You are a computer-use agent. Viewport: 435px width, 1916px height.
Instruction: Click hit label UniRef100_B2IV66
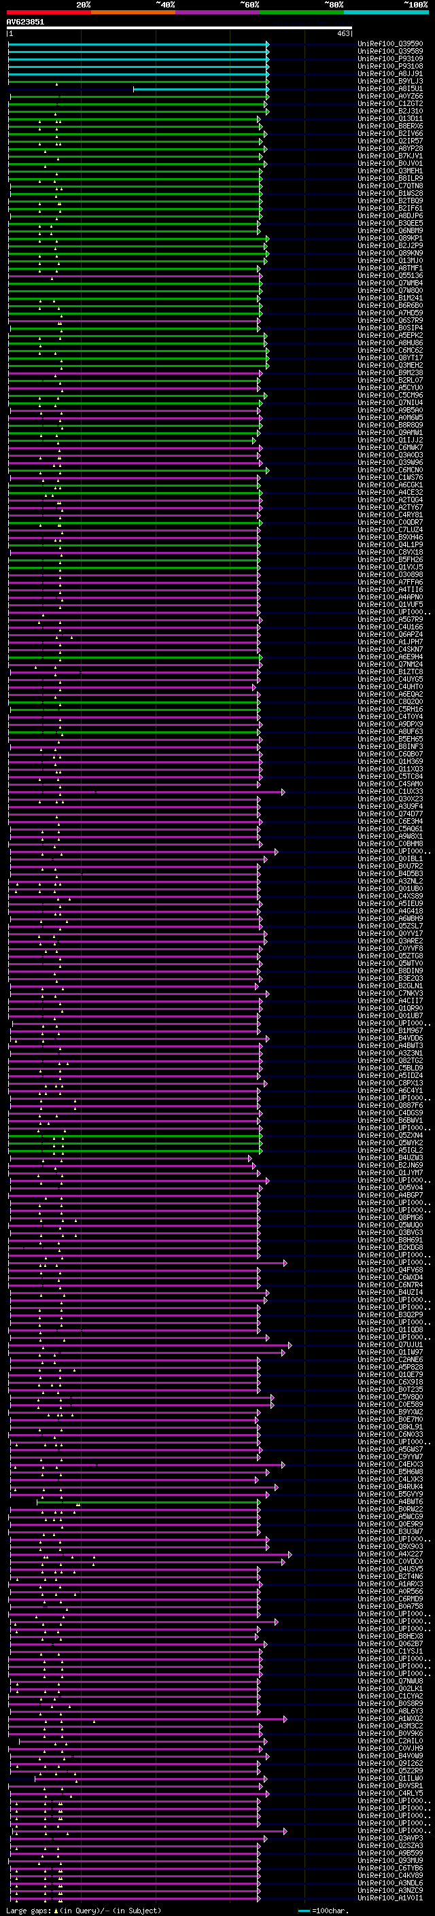point(390,133)
